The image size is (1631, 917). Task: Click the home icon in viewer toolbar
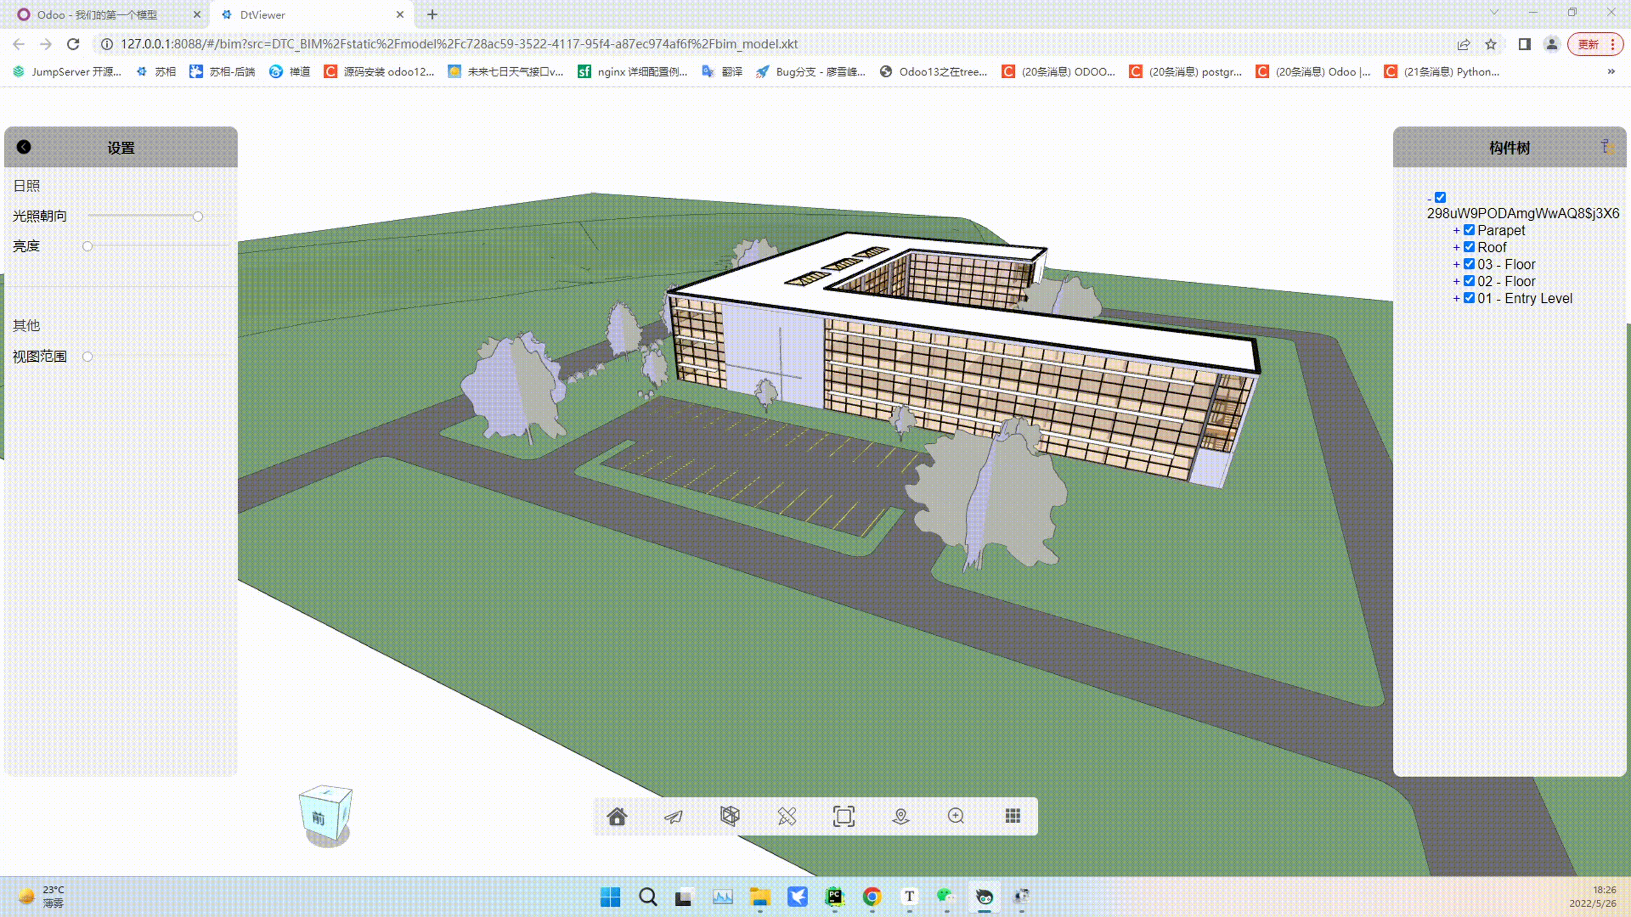point(617,816)
